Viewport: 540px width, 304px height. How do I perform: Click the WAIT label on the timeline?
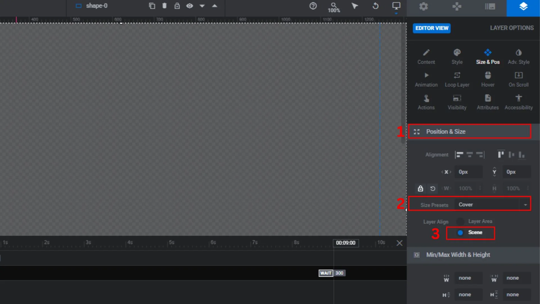click(x=326, y=273)
